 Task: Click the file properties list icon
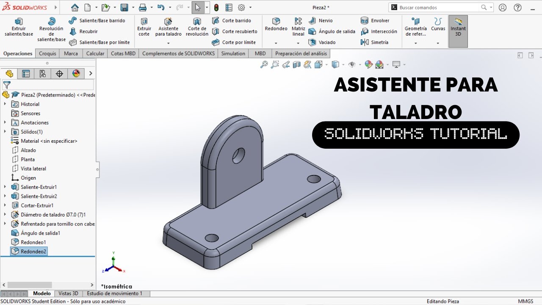click(x=229, y=7)
